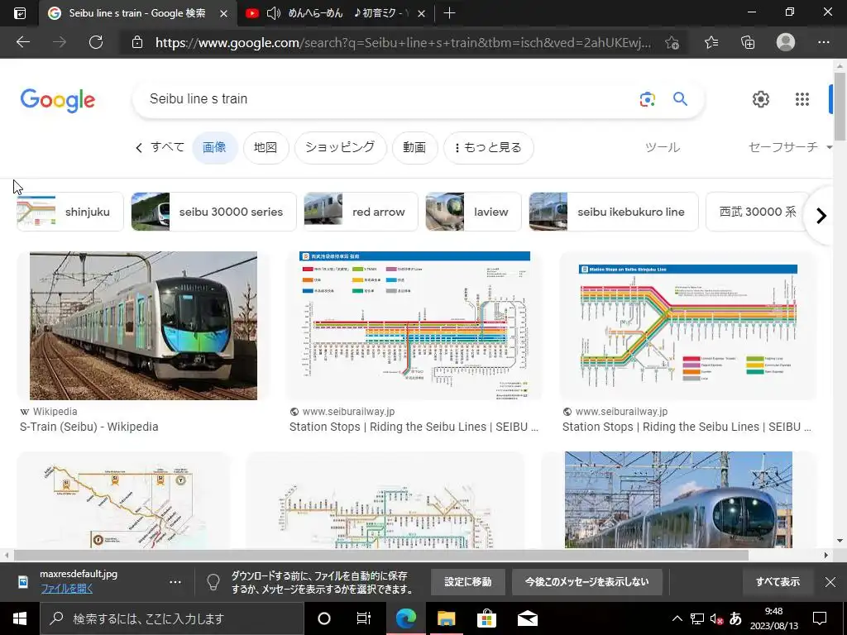The width and height of the screenshot is (847, 635).
Task: Go back to the previous page
Action: point(22,42)
